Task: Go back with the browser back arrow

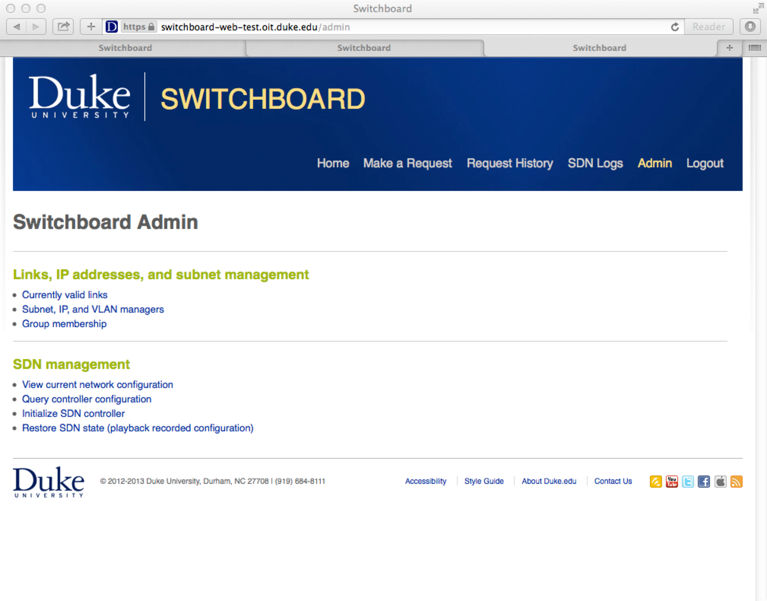Action: [x=17, y=27]
